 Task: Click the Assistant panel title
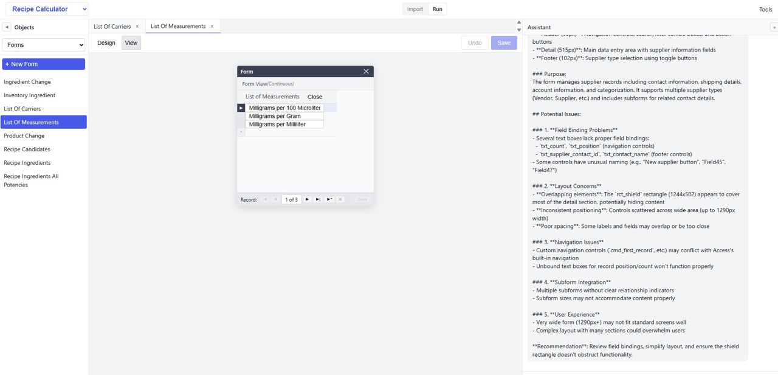539,27
